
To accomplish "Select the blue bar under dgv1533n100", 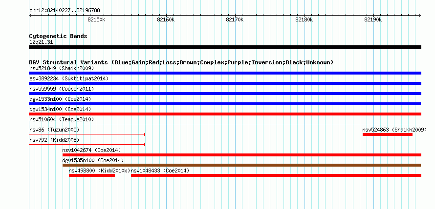I will [x=225, y=104].
